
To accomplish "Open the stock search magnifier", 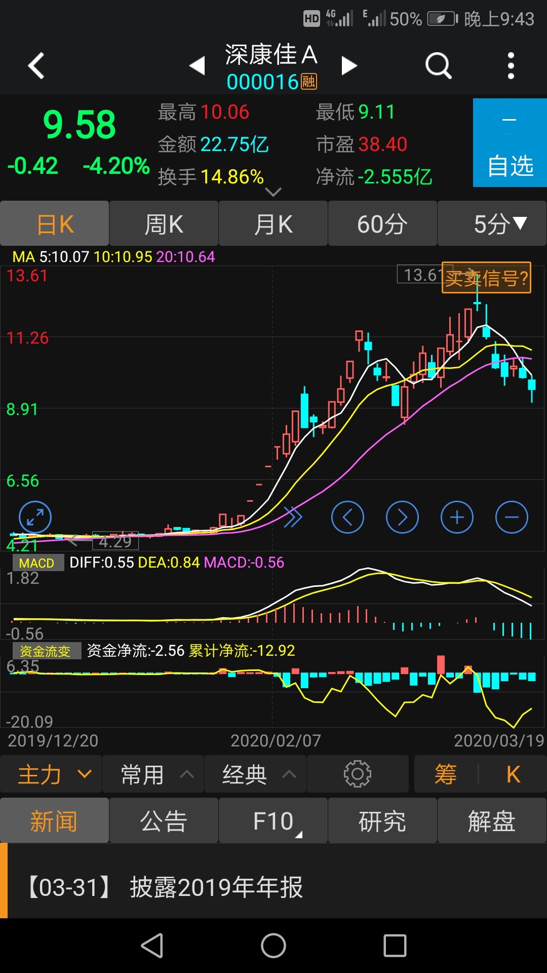I will point(438,65).
